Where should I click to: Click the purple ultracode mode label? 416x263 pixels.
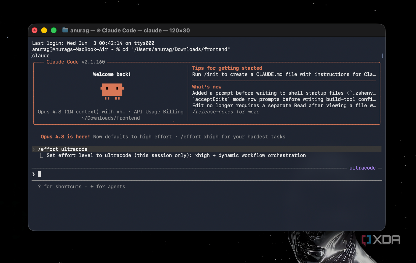pos(362,168)
